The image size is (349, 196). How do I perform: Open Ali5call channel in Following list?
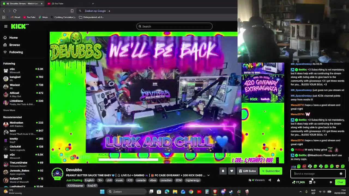click(x=23, y=94)
